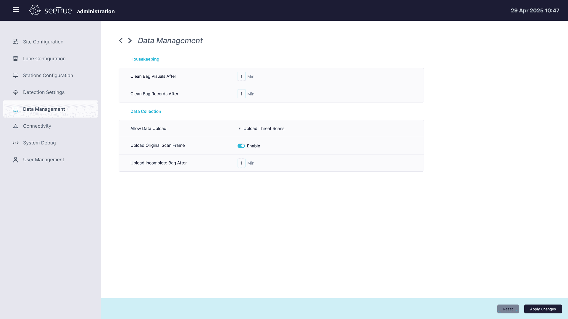Click Clean Bag Visuals After field
The width and height of the screenshot is (568, 319).
(x=241, y=77)
